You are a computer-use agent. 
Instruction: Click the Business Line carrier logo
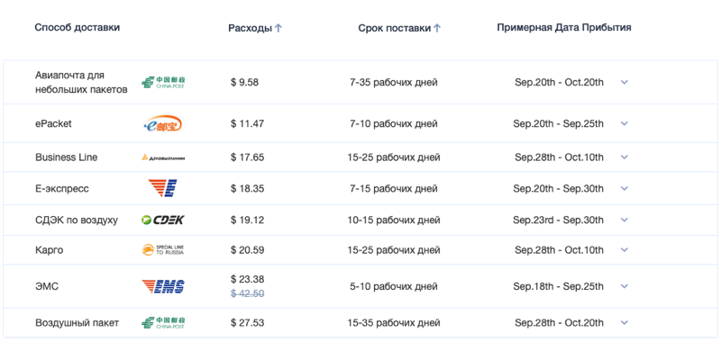point(163,157)
